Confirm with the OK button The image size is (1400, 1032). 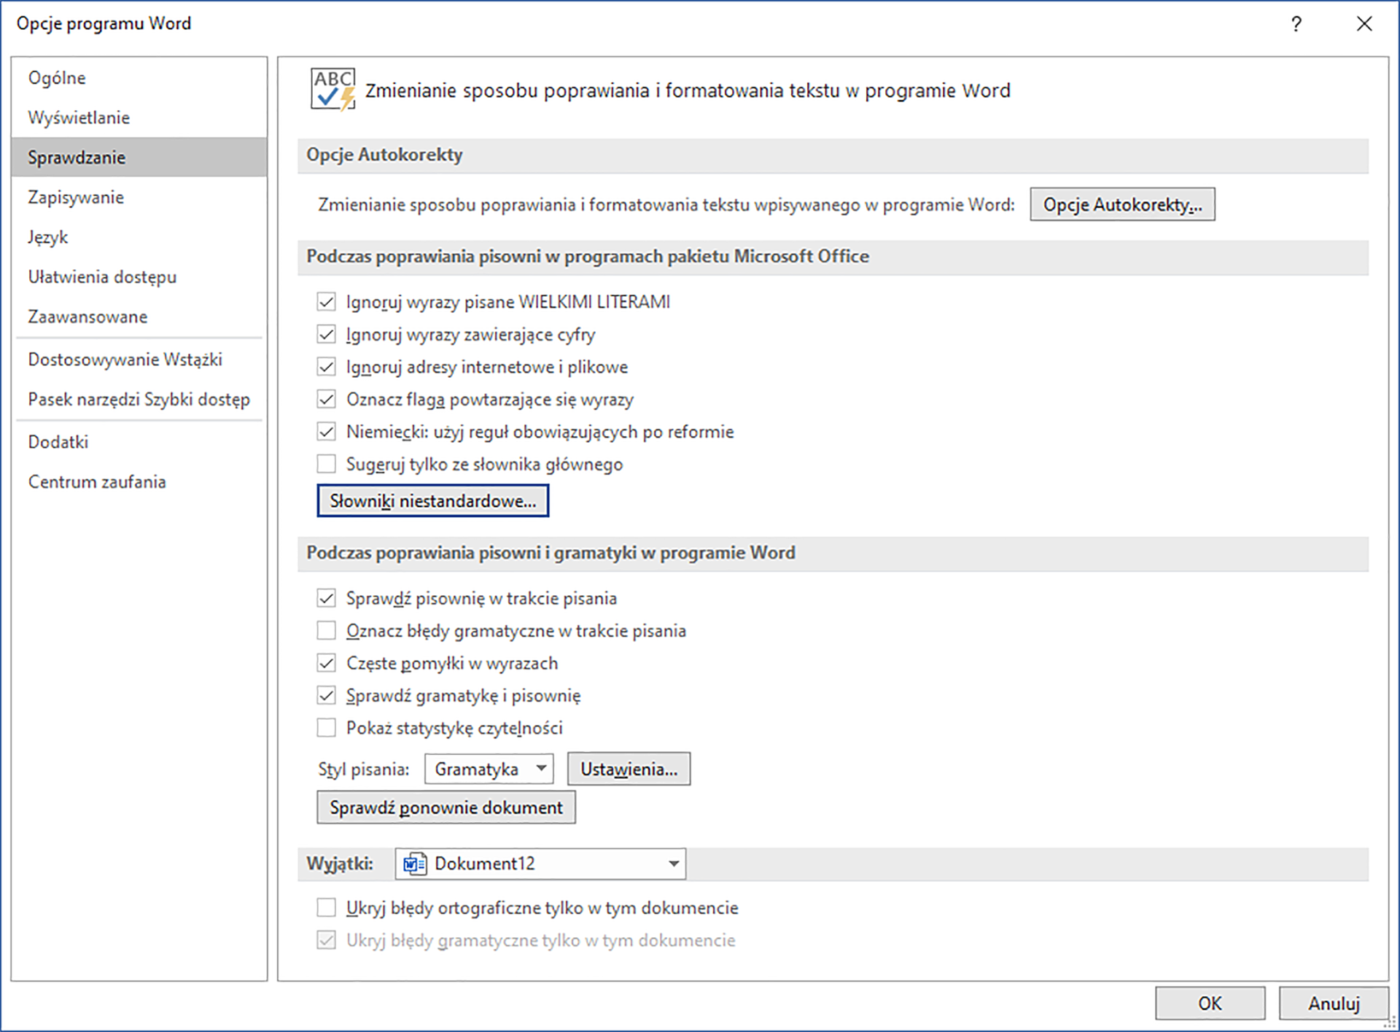(1210, 1004)
